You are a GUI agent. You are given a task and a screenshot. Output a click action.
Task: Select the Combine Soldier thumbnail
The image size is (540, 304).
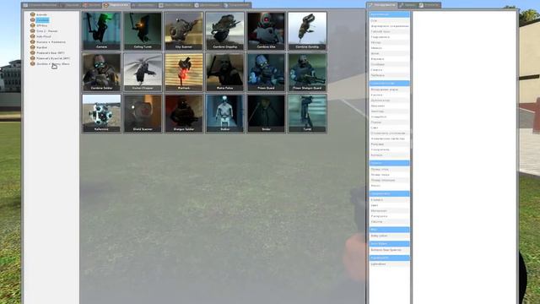click(x=101, y=72)
